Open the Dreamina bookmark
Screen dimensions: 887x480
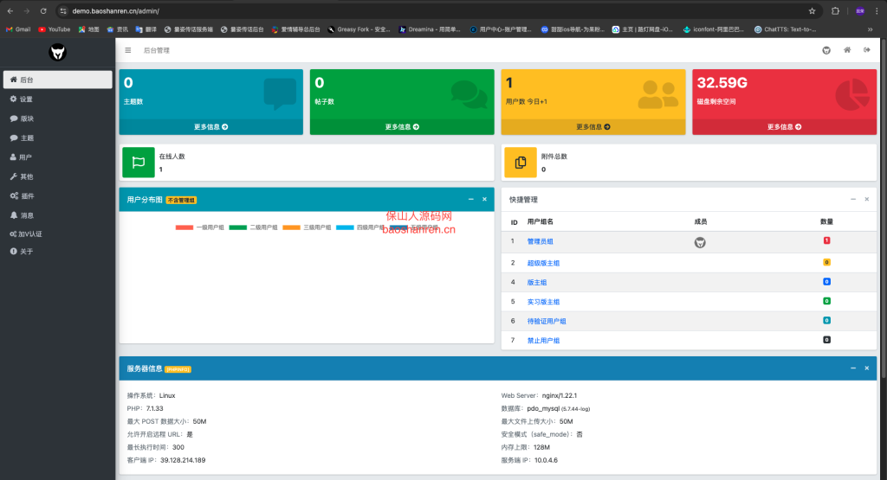[x=430, y=29]
